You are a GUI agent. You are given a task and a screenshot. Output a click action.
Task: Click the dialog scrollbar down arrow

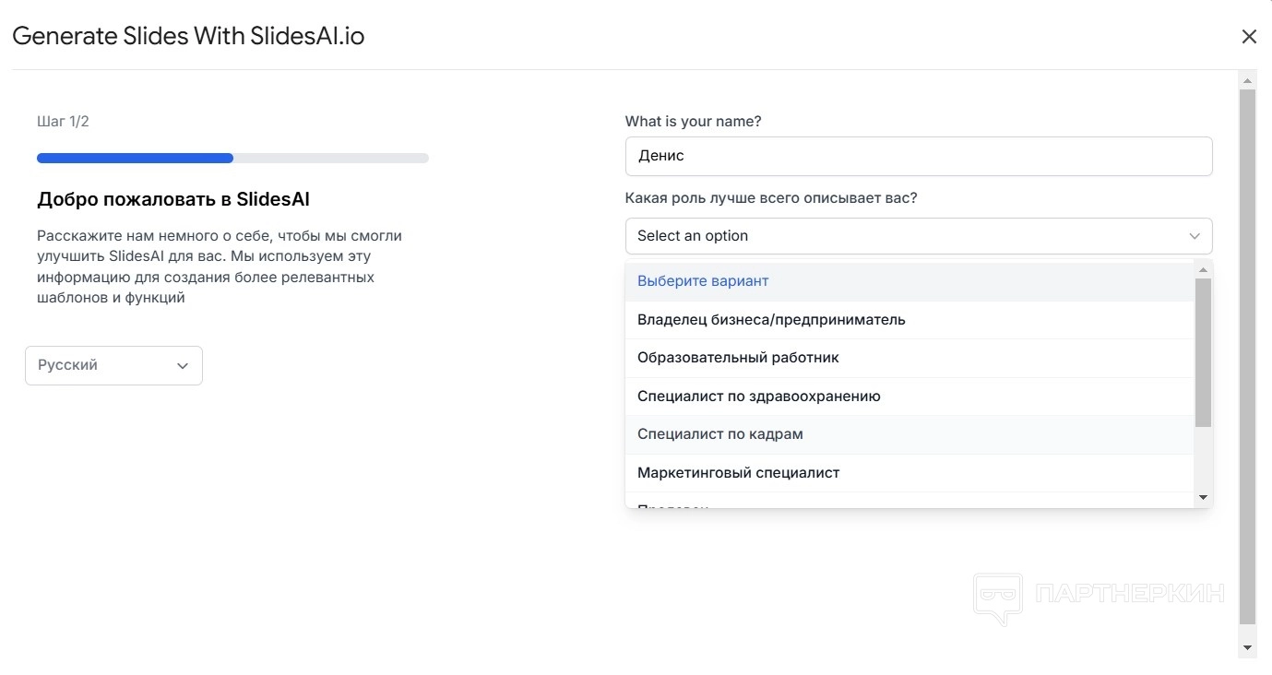point(1247,648)
